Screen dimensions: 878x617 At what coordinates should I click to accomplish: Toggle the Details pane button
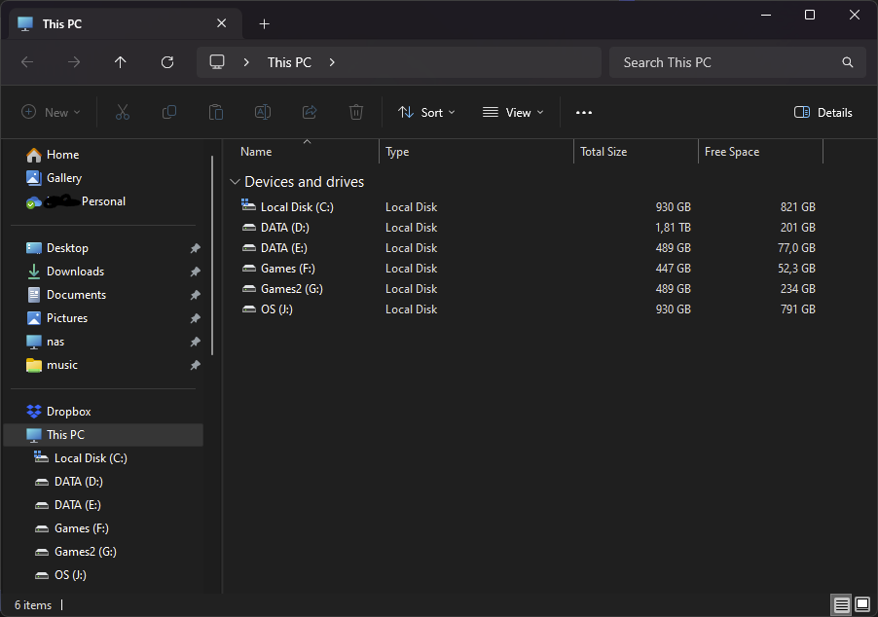(x=823, y=113)
